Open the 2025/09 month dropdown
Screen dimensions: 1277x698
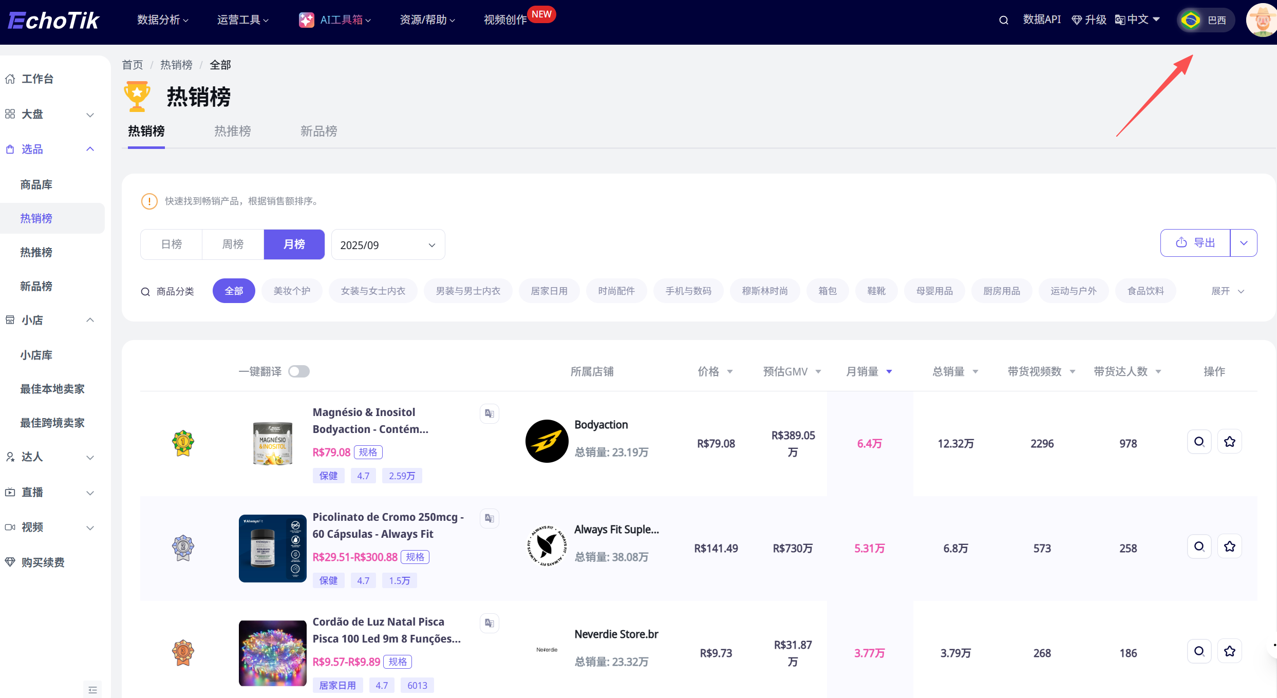click(388, 245)
